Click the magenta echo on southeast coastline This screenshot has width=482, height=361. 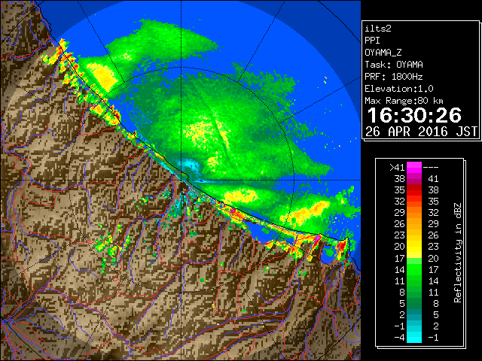point(318,238)
